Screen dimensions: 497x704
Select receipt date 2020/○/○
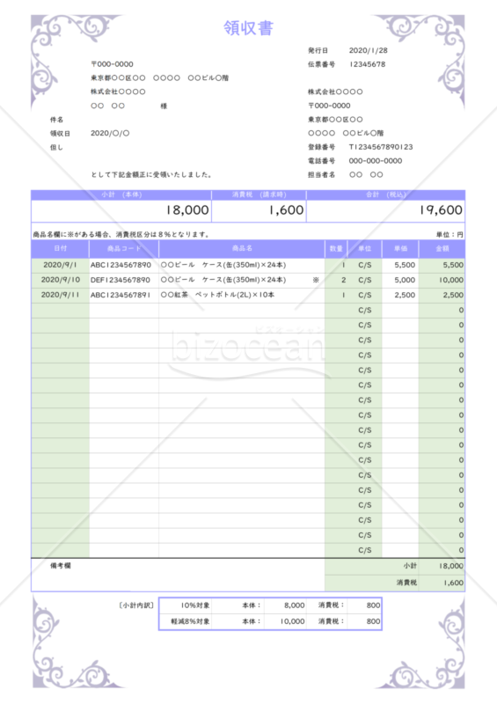[110, 133]
